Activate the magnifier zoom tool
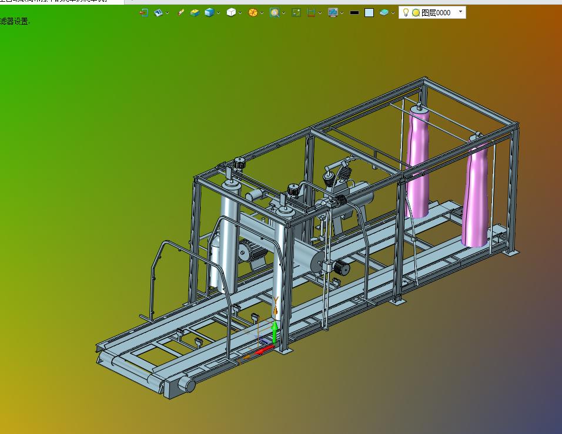The width and height of the screenshot is (562, 434). point(274,12)
